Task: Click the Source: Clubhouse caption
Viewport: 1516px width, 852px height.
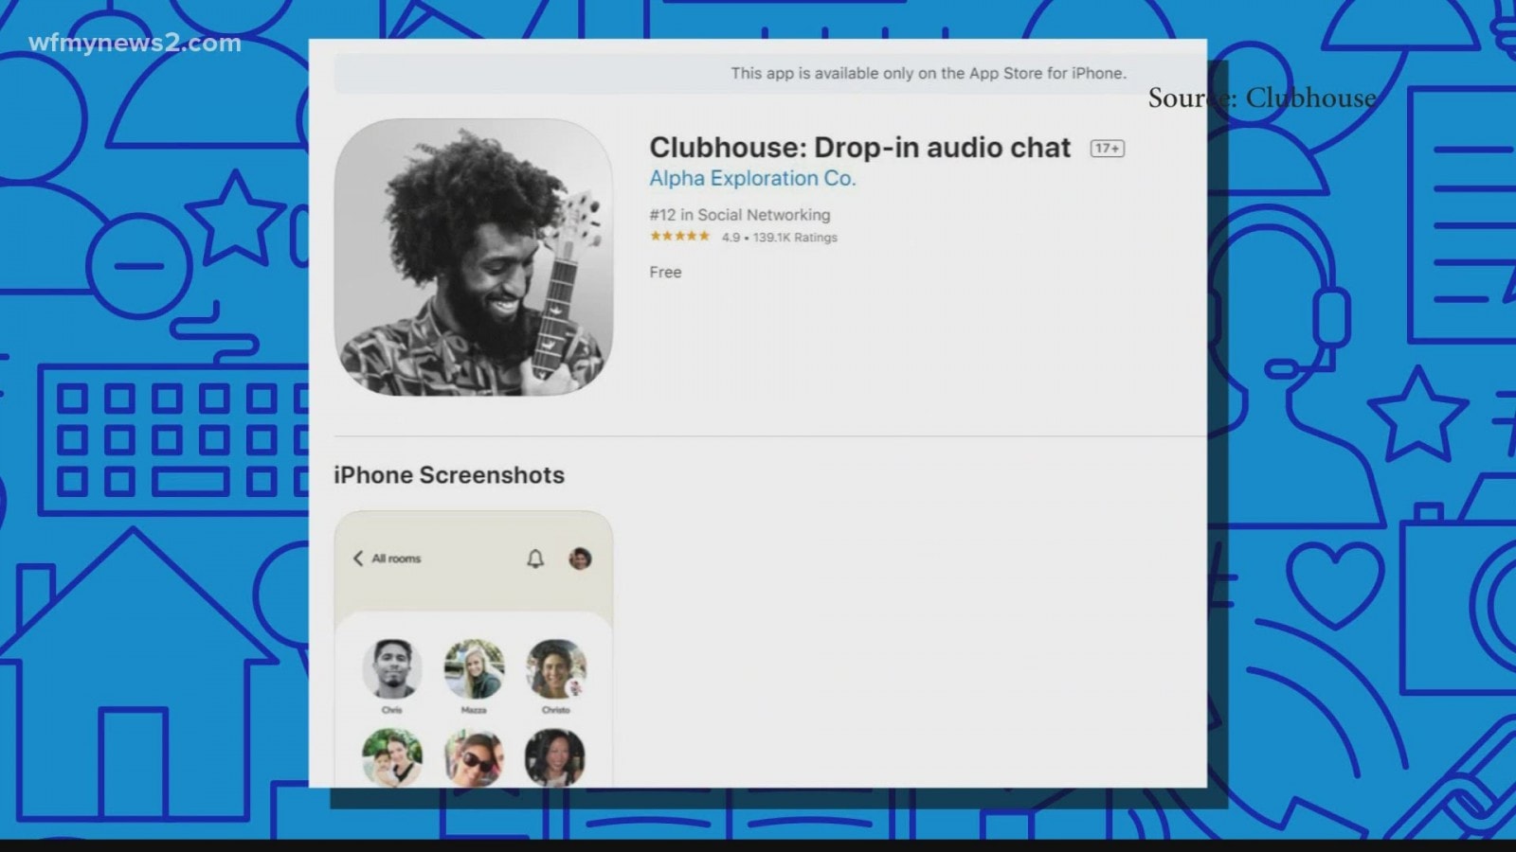Action: 1262,98
